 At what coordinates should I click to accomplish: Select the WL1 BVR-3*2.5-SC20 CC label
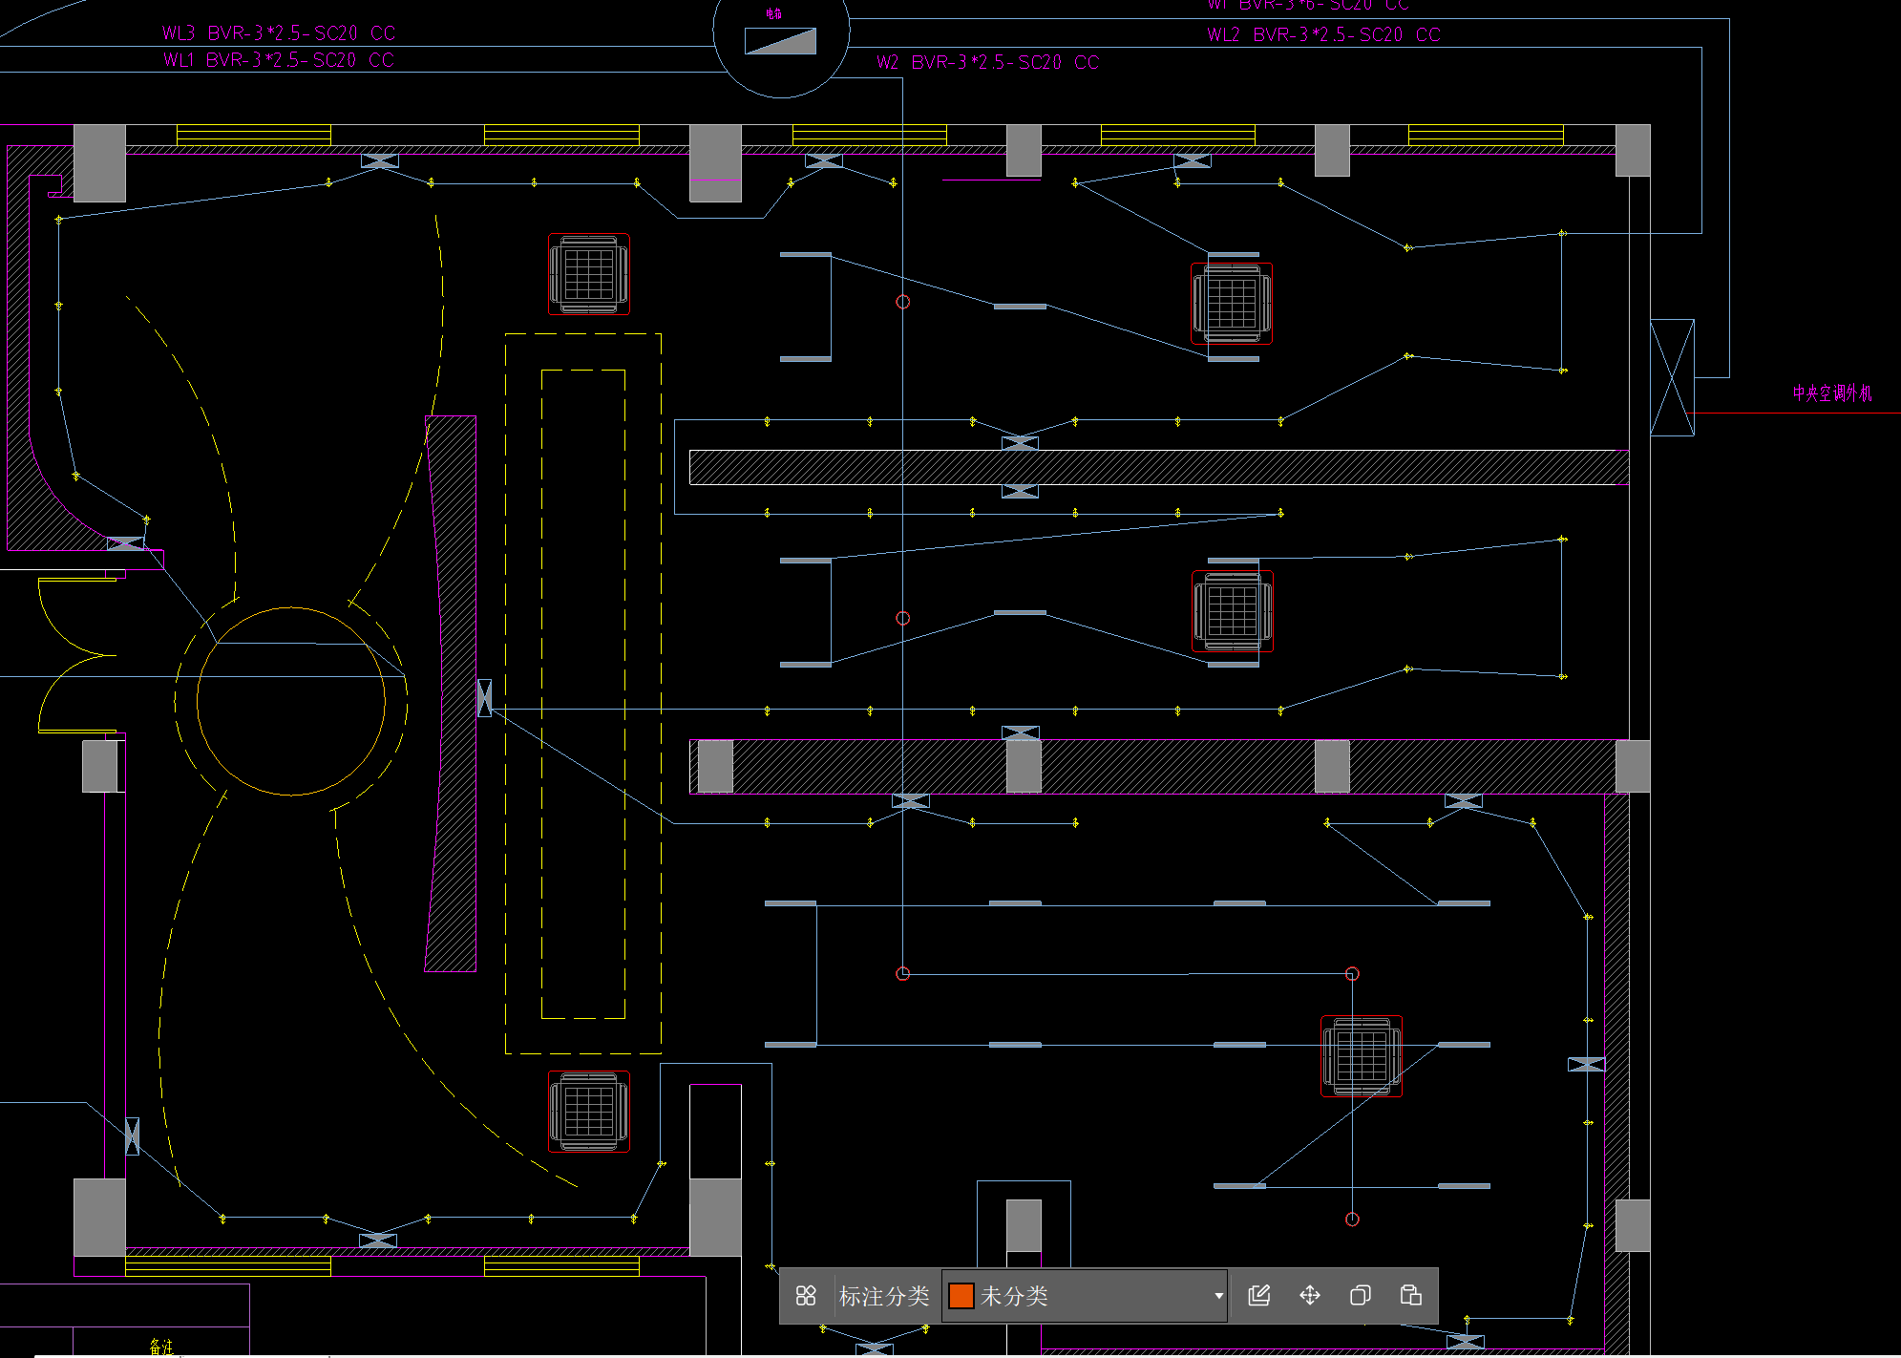[278, 60]
